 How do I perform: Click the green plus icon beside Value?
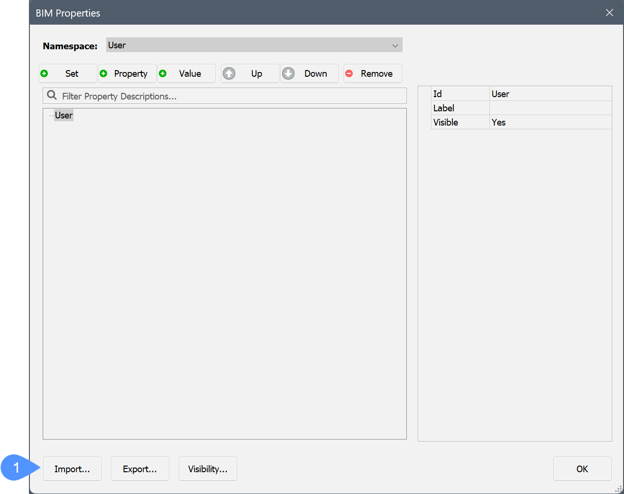pyautogui.click(x=163, y=73)
